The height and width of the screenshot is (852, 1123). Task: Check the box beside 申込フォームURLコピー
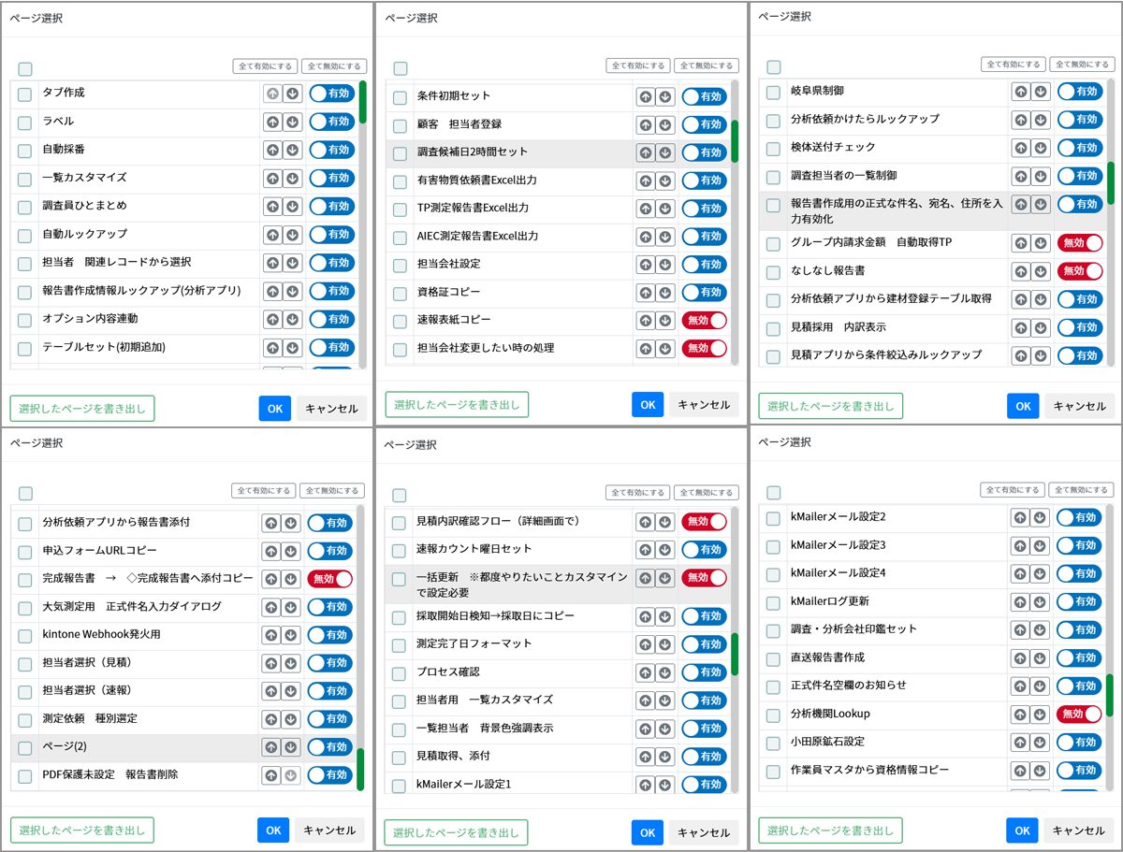tap(24, 551)
